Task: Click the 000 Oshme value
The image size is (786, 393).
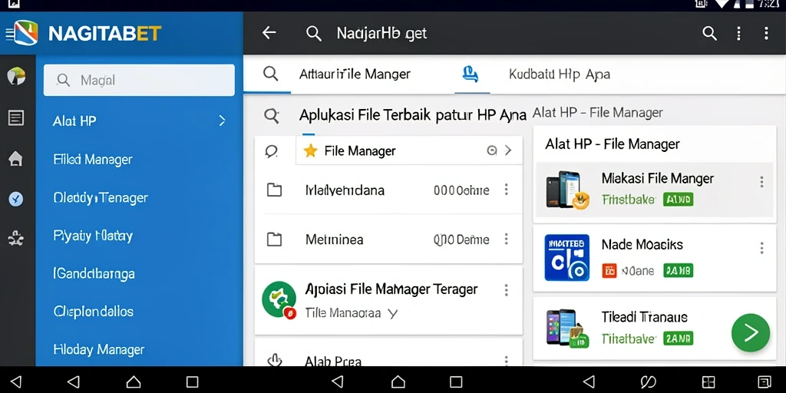Action: coord(461,190)
